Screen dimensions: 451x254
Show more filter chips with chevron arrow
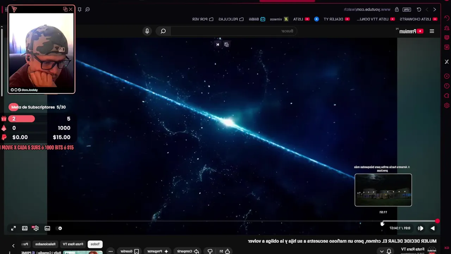pos(13,246)
